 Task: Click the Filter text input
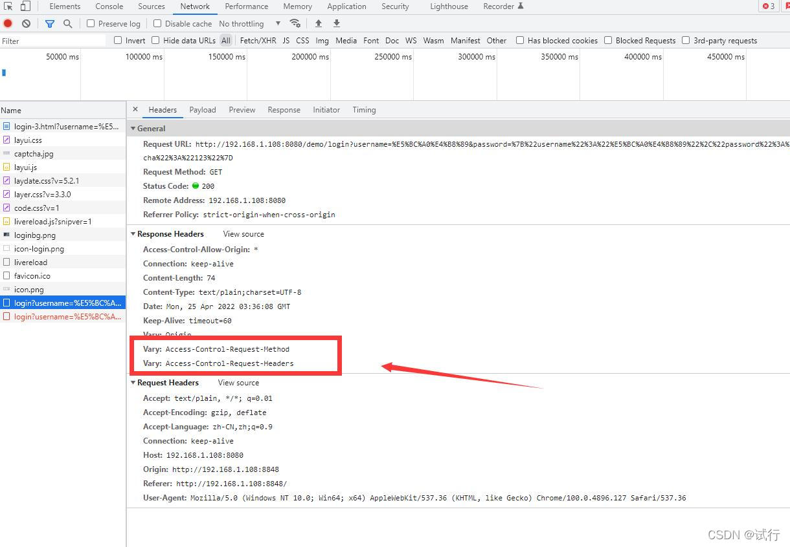[53, 41]
